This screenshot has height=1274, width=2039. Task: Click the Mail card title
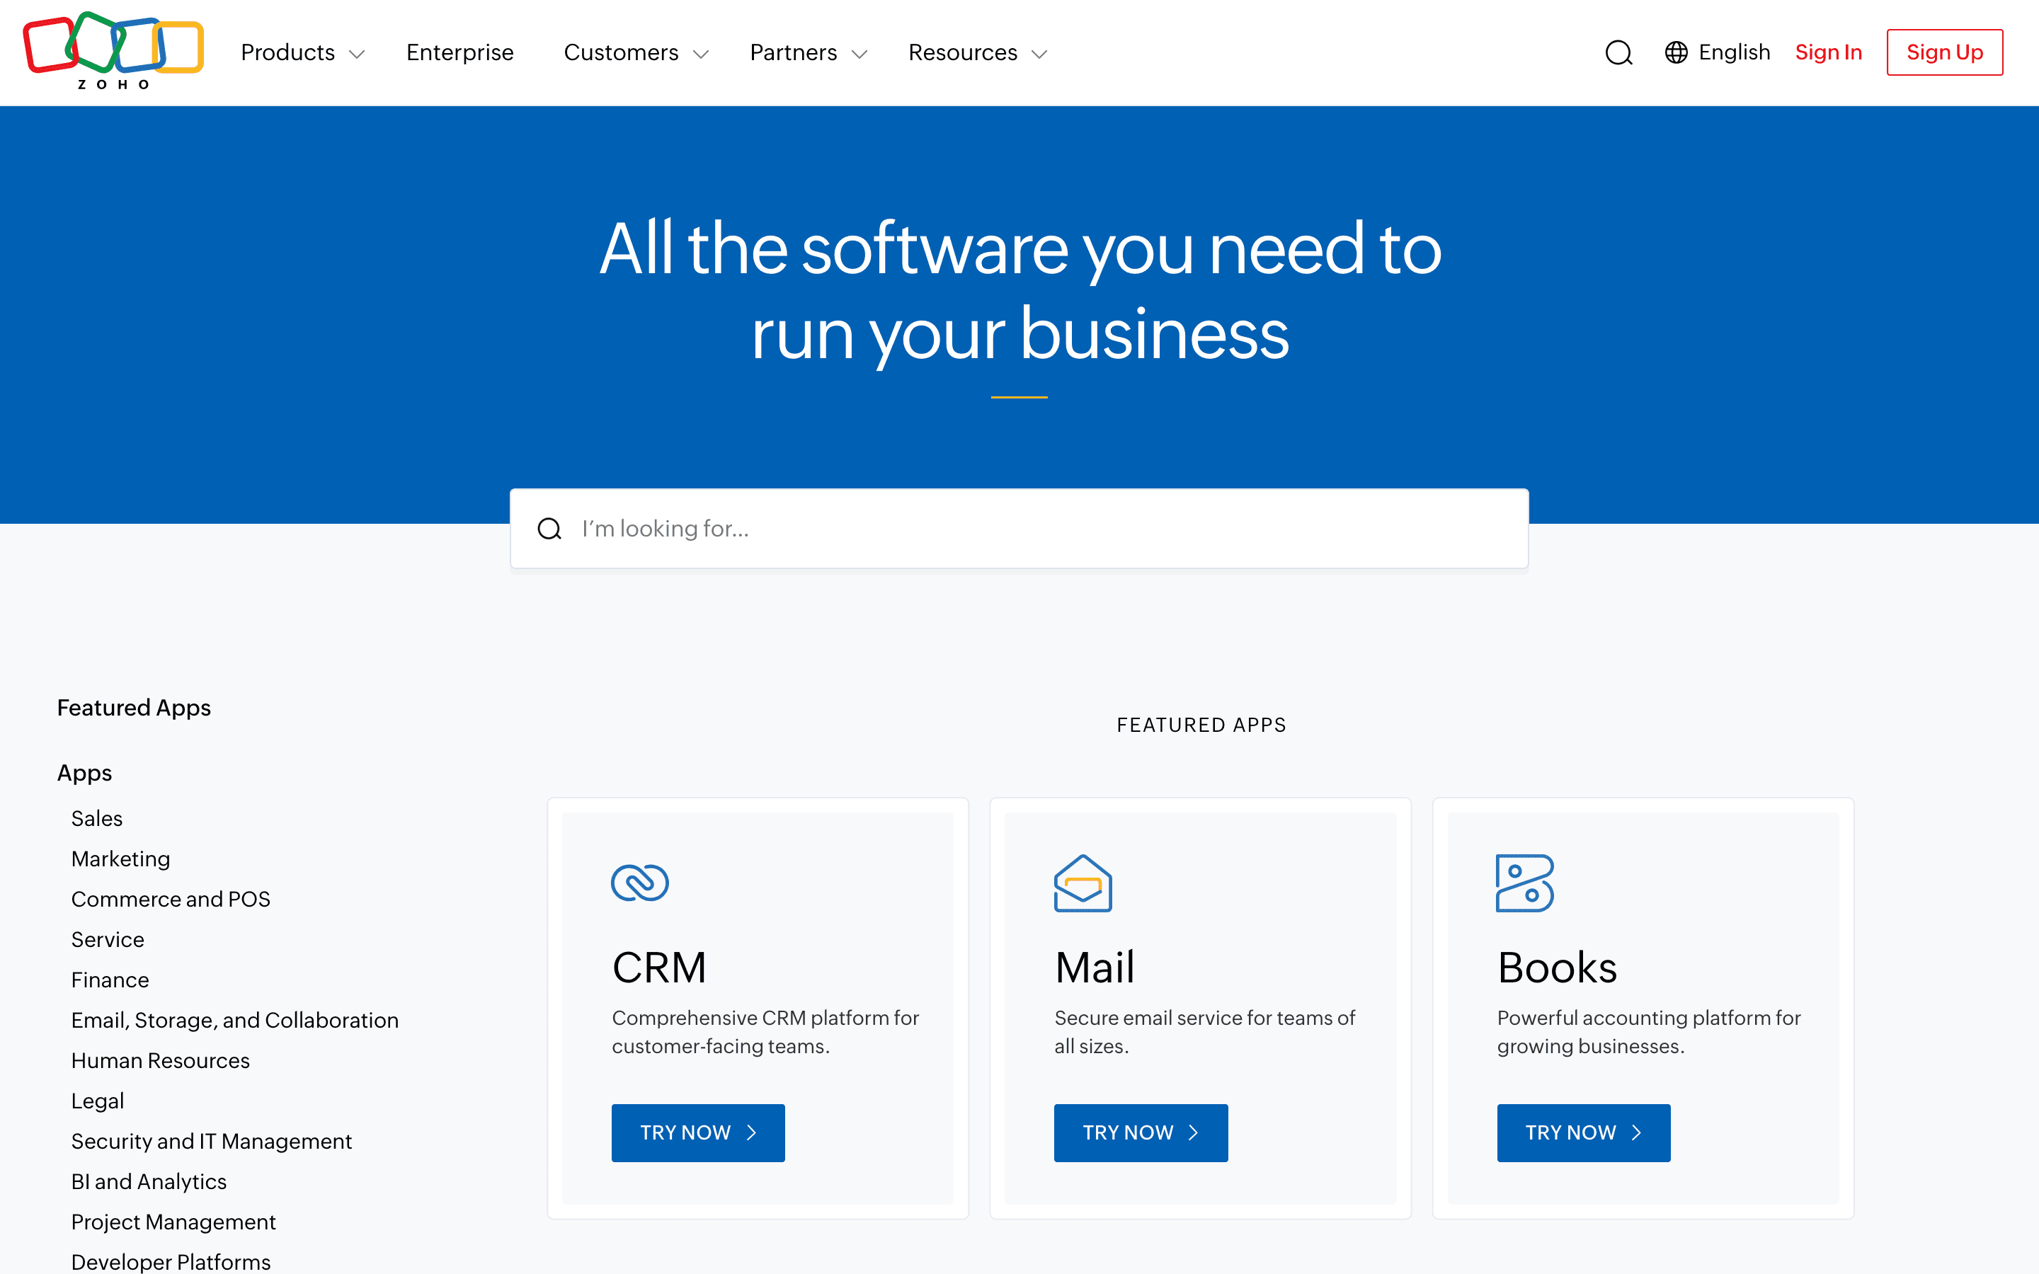point(1095,968)
